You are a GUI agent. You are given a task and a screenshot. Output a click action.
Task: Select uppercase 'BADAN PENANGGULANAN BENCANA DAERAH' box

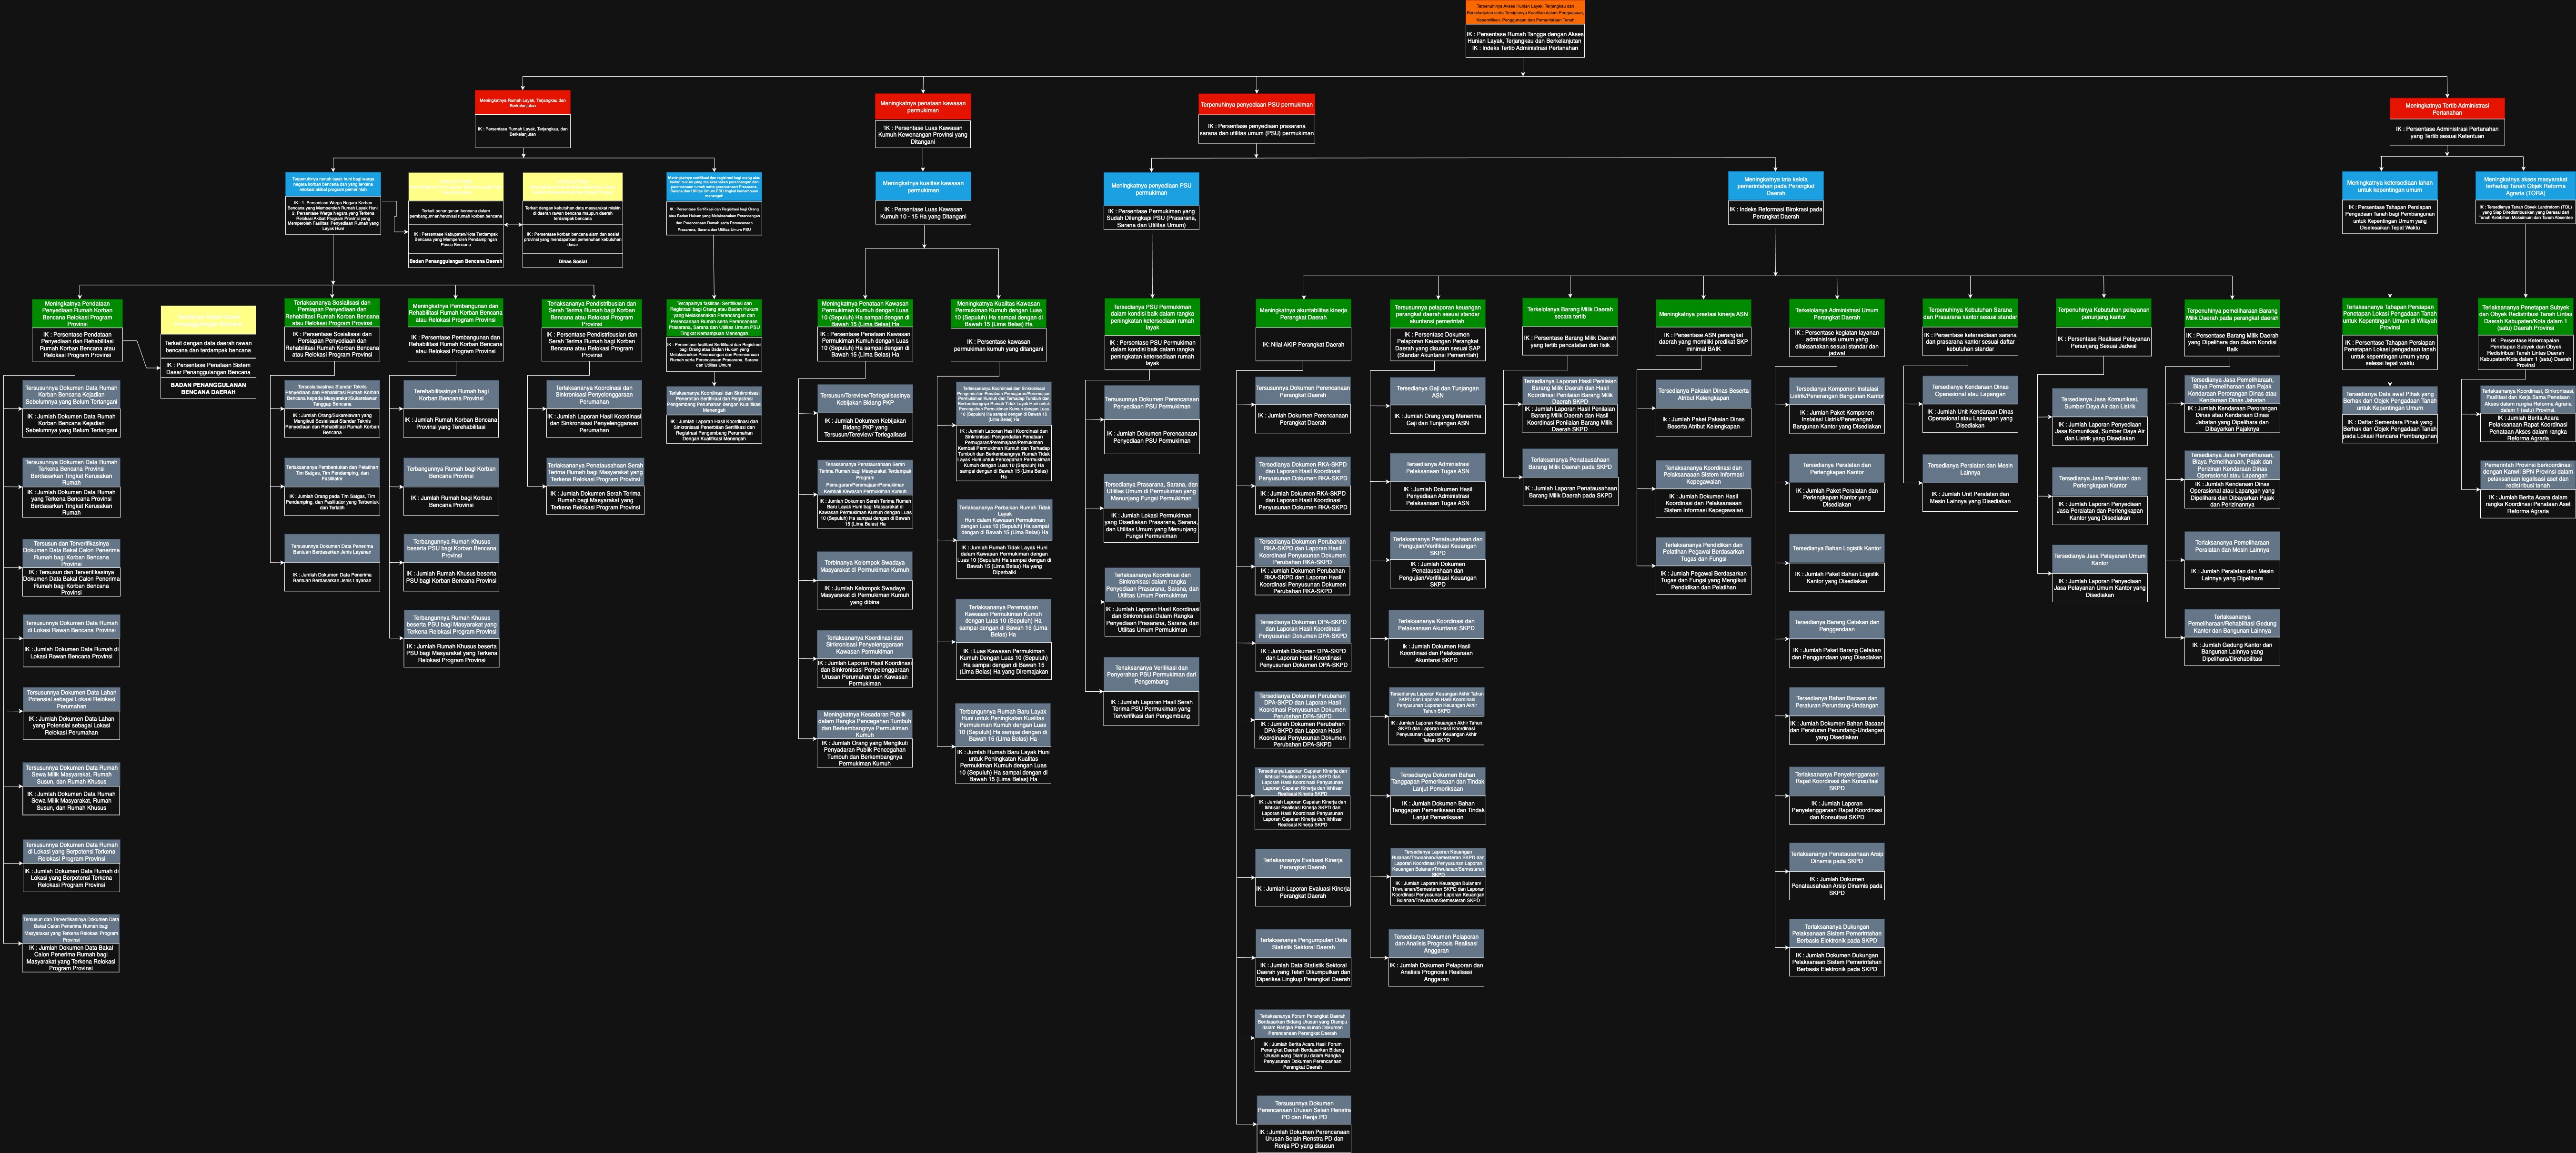point(208,388)
